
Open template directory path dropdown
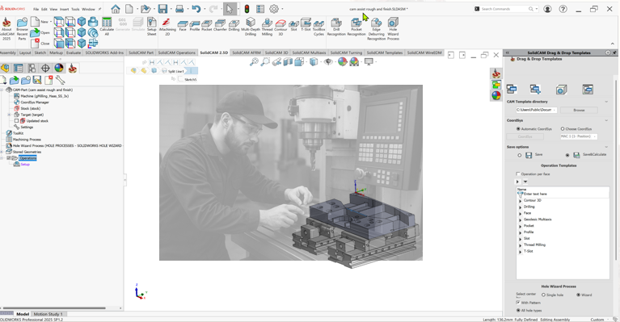pyautogui.click(x=536, y=110)
